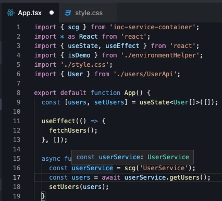Click setUsers in the line 9 destructuring

109,102
